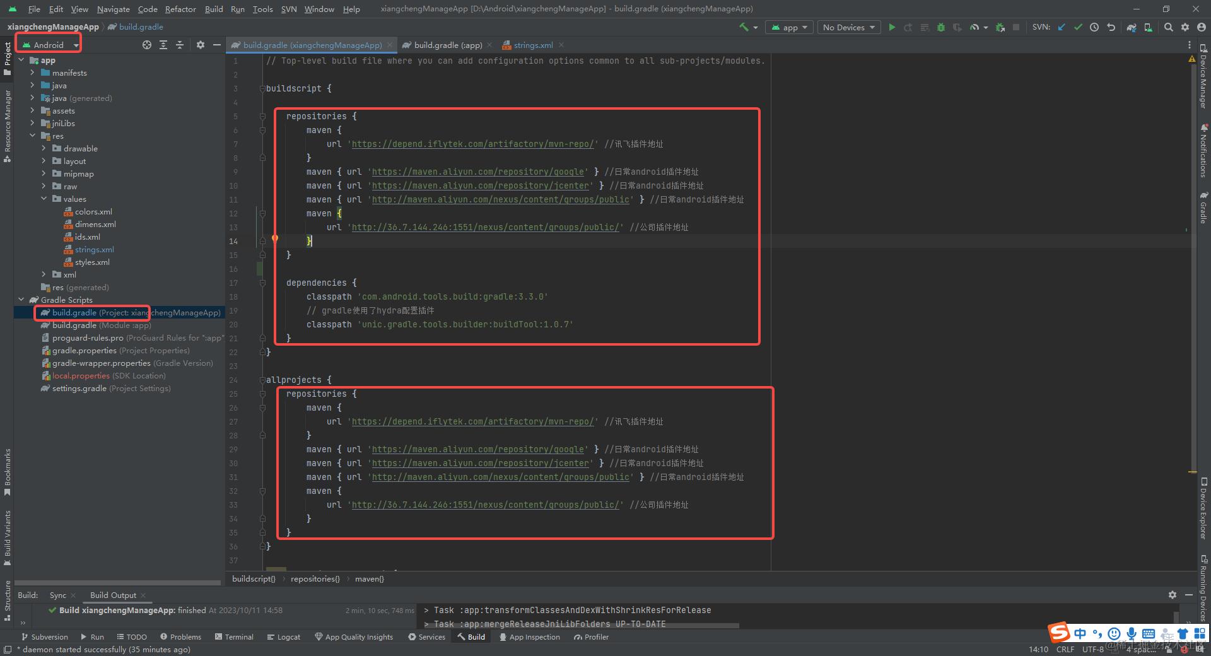Toggle the Build Variants tool window
Screen dimensions: 1211x656
7,537
